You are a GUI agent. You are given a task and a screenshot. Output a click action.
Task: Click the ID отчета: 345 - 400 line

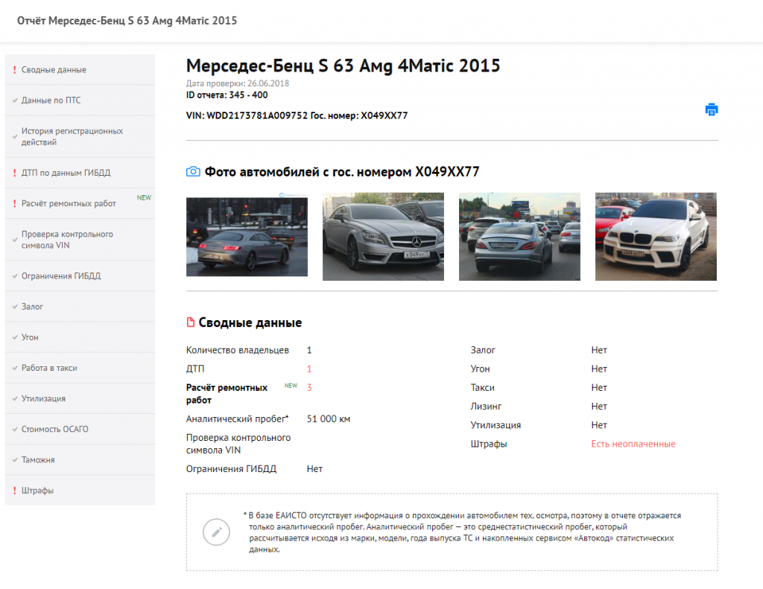pos(227,95)
